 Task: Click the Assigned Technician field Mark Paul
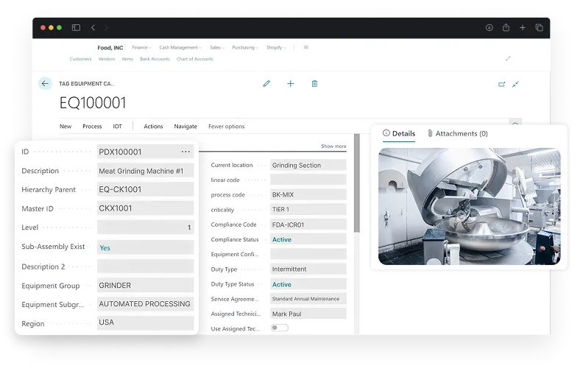(x=308, y=314)
